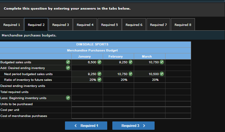The image size is (225, 132).
Task: Click the next Required 3 navigation button
Action: [x=133, y=126]
